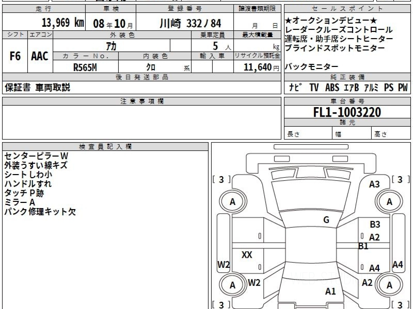413x309 pixels.
Task: Select the color code R565M
Action: tap(85, 68)
